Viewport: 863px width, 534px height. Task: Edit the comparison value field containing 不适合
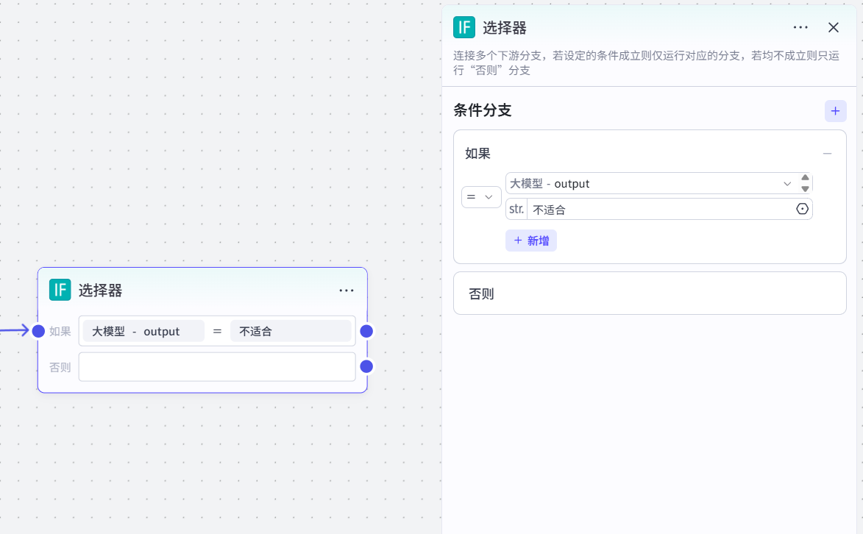(x=659, y=209)
